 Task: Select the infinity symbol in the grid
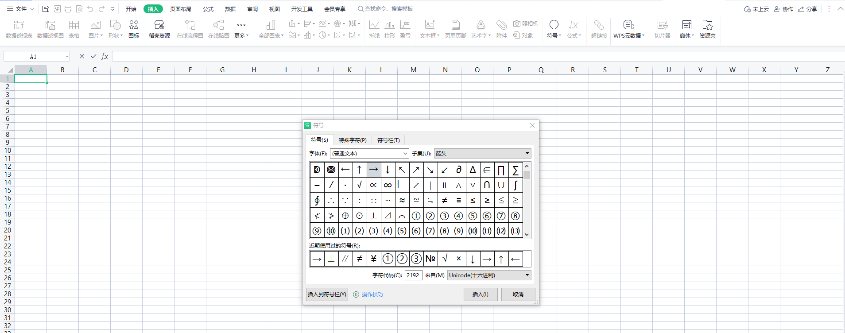tap(388, 185)
